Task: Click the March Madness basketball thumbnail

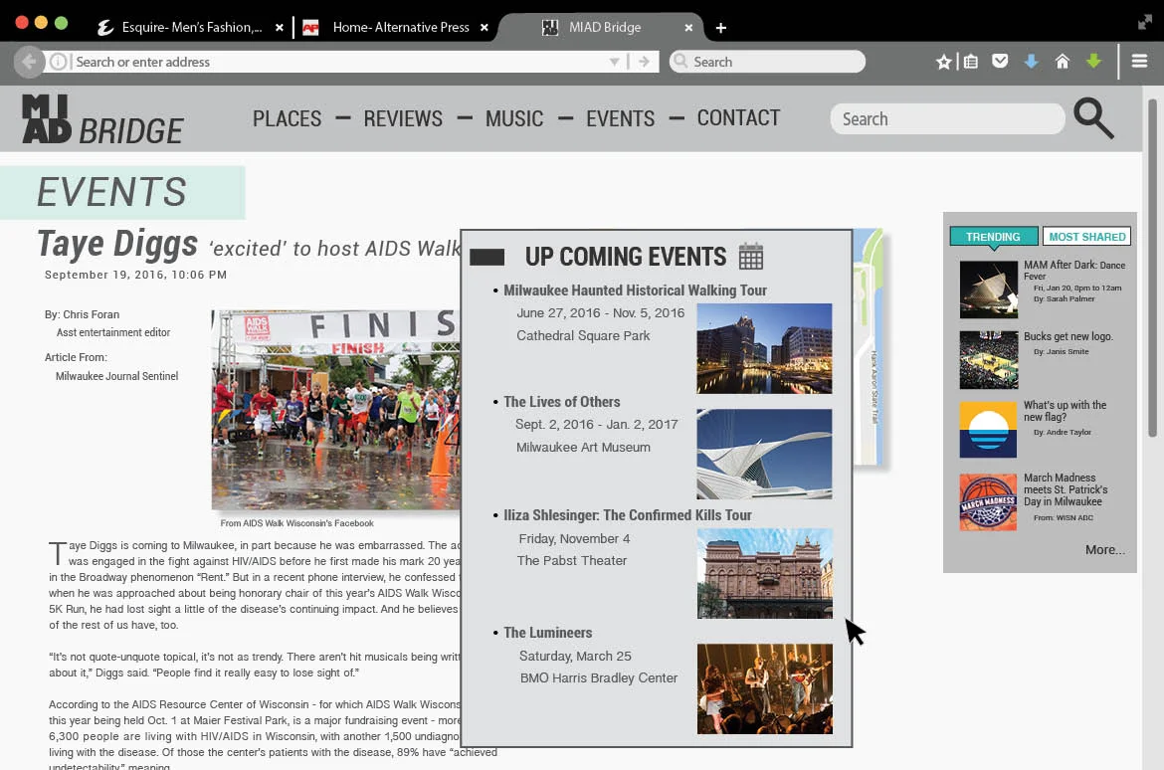Action: 988,502
